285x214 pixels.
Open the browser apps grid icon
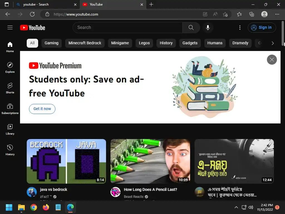click(x=205, y=14)
